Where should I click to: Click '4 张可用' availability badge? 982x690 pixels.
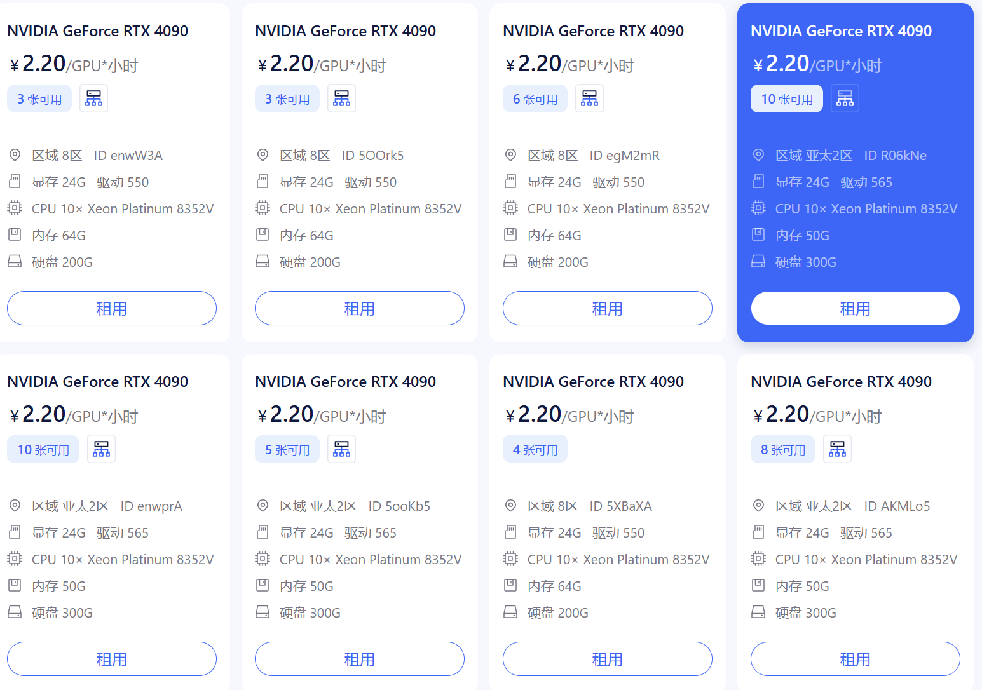pos(535,450)
